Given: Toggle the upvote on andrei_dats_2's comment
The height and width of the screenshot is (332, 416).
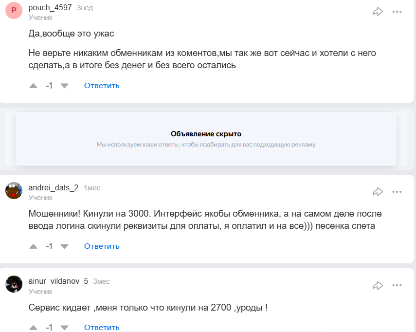Looking at the screenshot, I should point(33,246).
